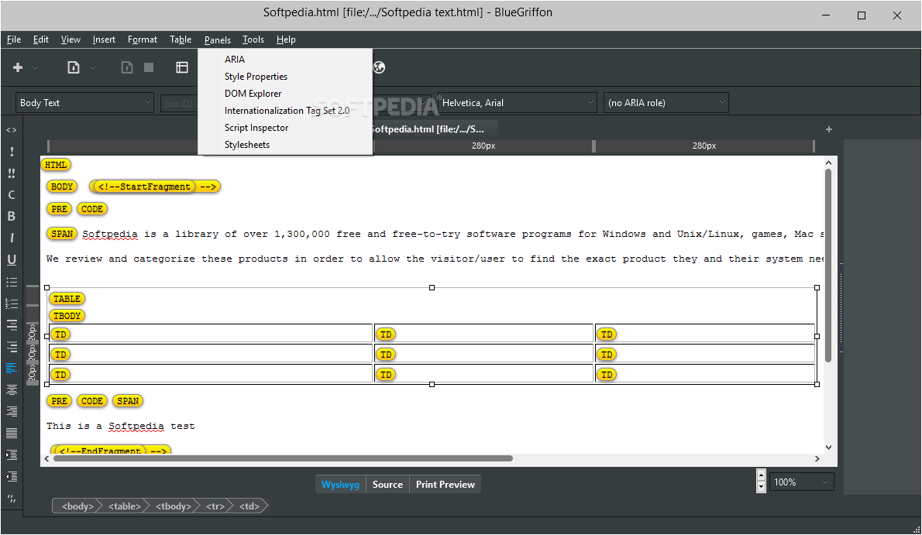
Task: Open the 100% zoom dropdown
Action: tap(801, 482)
